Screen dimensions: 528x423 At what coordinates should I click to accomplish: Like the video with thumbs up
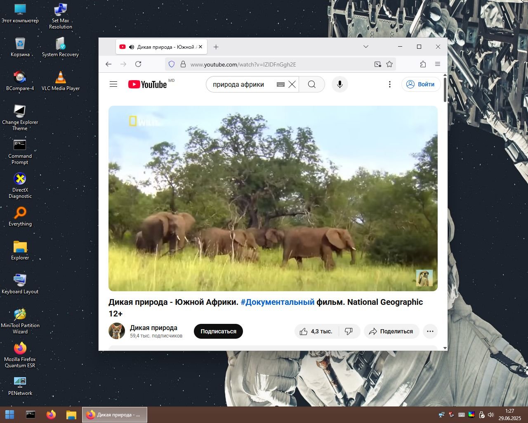coord(304,331)
